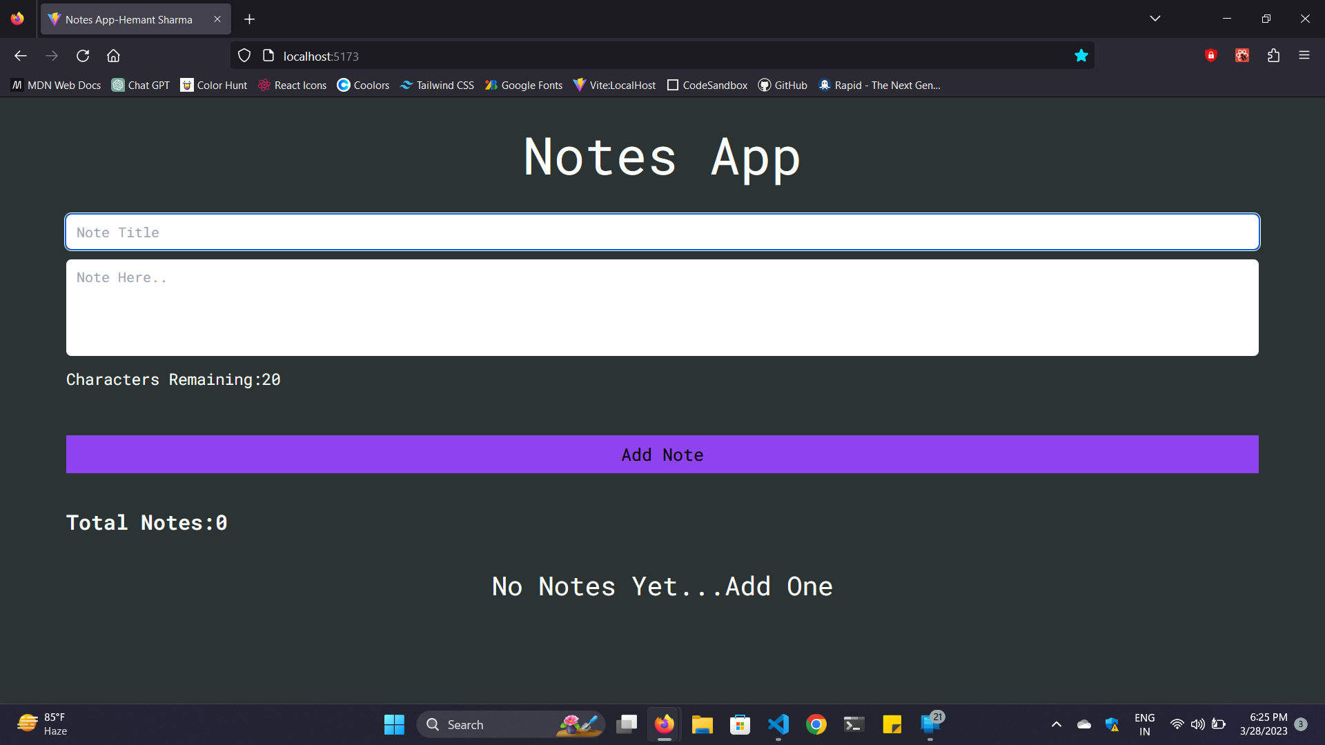Launch Google Chrome from the taskbar
Screen dimensions: 1325x745
[x=816, y=724]
